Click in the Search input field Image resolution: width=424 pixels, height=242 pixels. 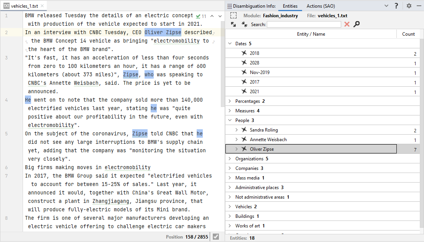[x=304, y=24]
